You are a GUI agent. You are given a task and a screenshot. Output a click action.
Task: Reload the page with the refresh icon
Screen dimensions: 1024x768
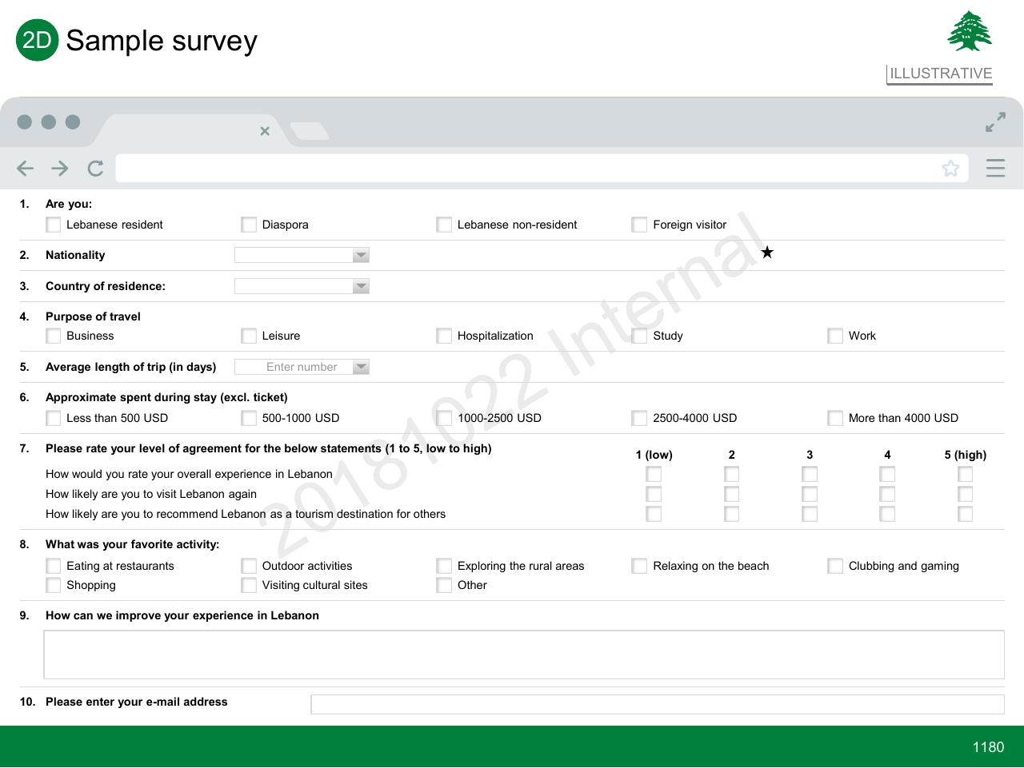point(96,168)
